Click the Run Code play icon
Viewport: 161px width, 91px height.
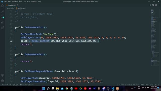(x=150, y=5)
